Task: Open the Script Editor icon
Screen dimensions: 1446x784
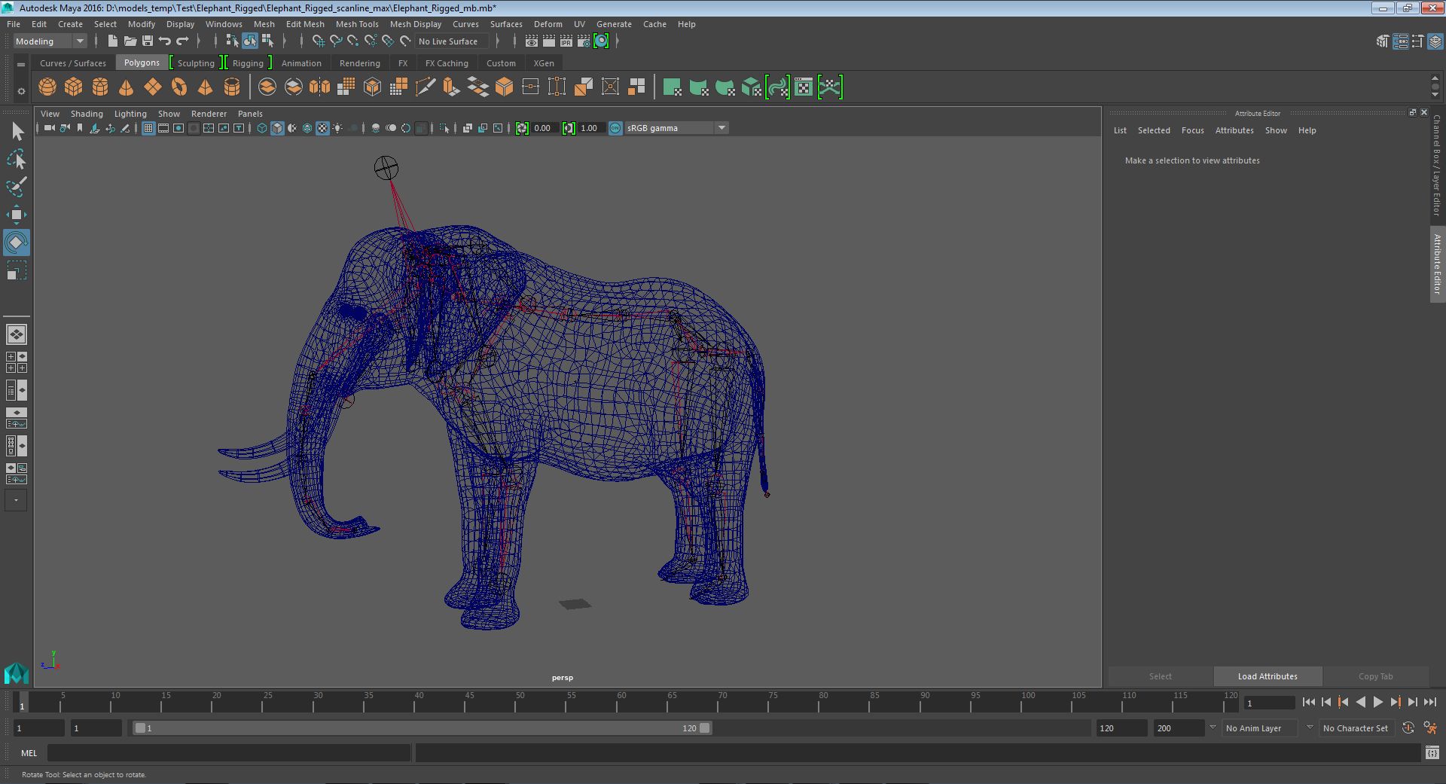Action: (x=1432, y=752)
